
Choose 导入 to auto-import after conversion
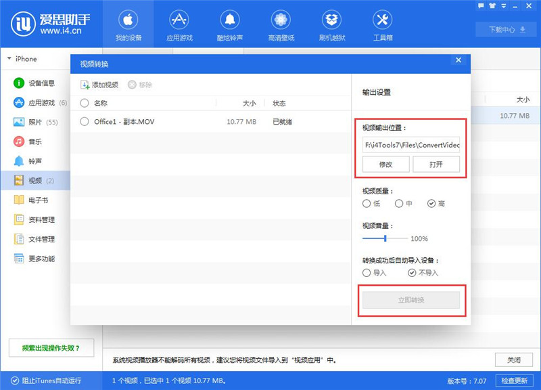point(367,274)
